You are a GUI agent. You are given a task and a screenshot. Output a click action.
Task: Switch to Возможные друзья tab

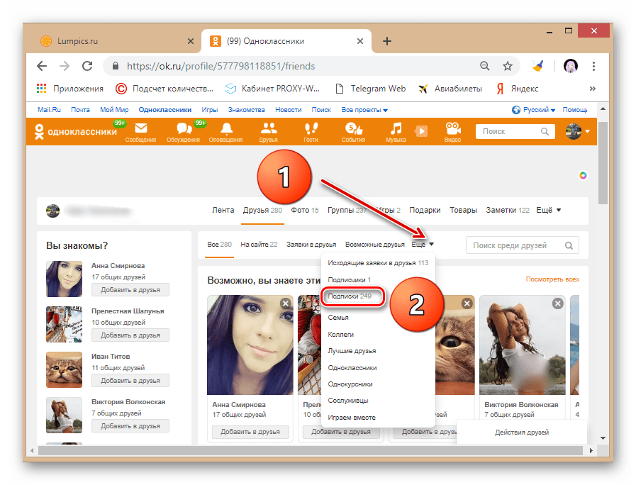pos(375,244)
